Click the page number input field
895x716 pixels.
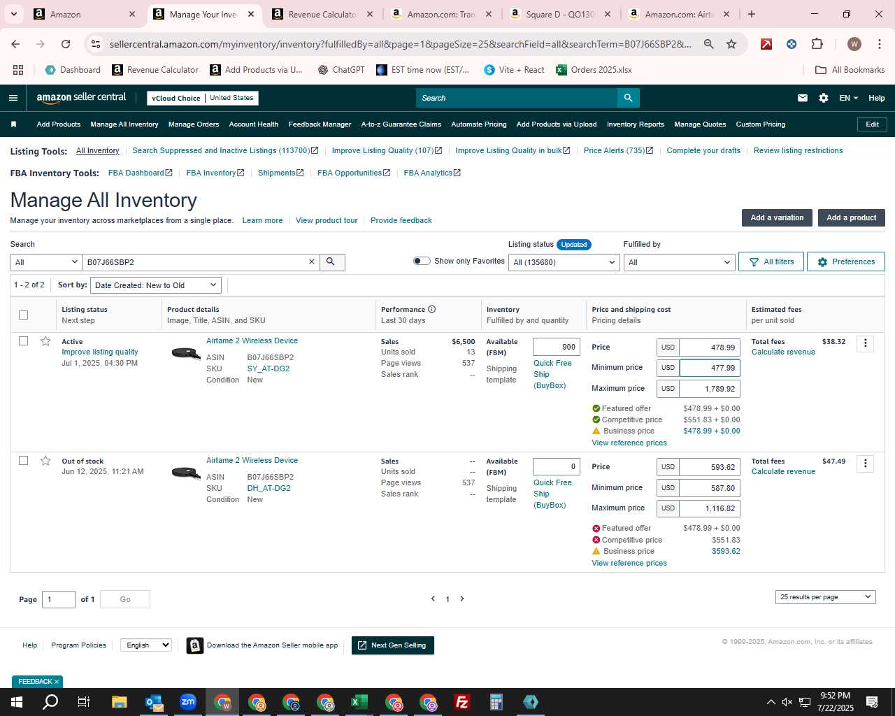point(59,599)
